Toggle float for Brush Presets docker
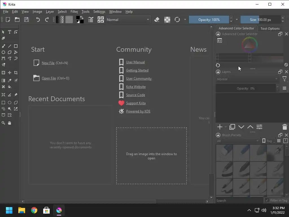The height and width of the screenshot is (217, 289). (x=280, y=135)
